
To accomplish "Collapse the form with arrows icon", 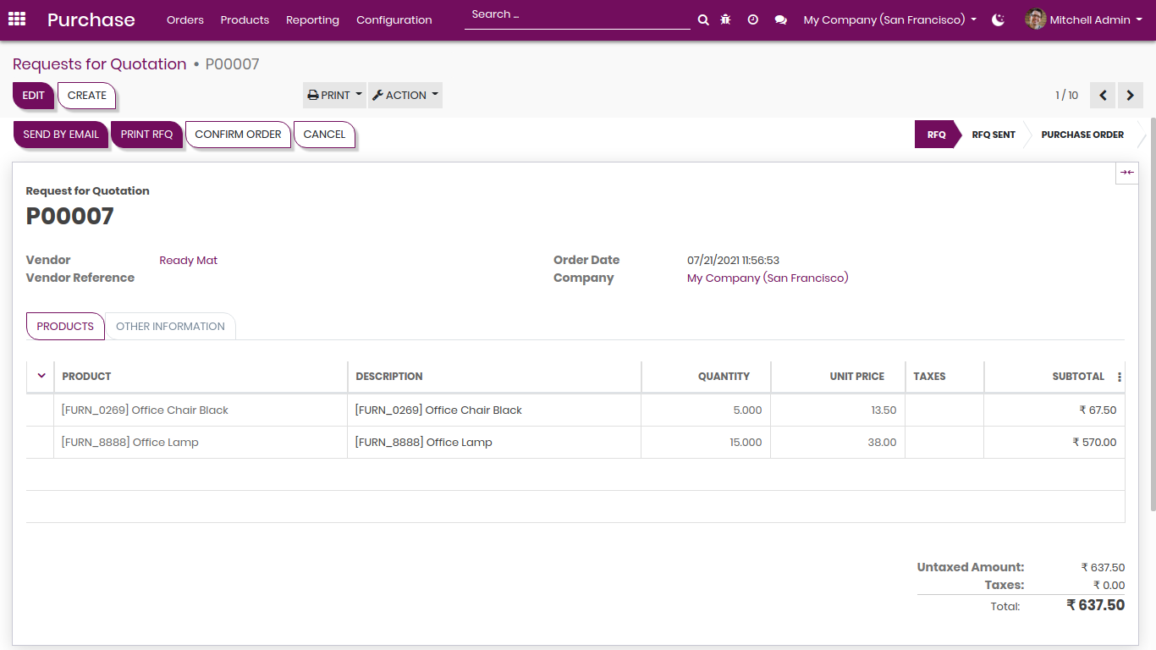I will tap(1126, 173).
